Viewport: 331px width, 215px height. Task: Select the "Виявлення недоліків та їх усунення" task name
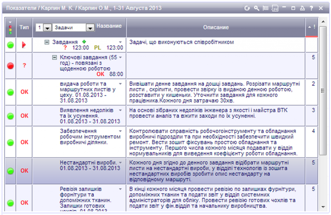point(90,116)
